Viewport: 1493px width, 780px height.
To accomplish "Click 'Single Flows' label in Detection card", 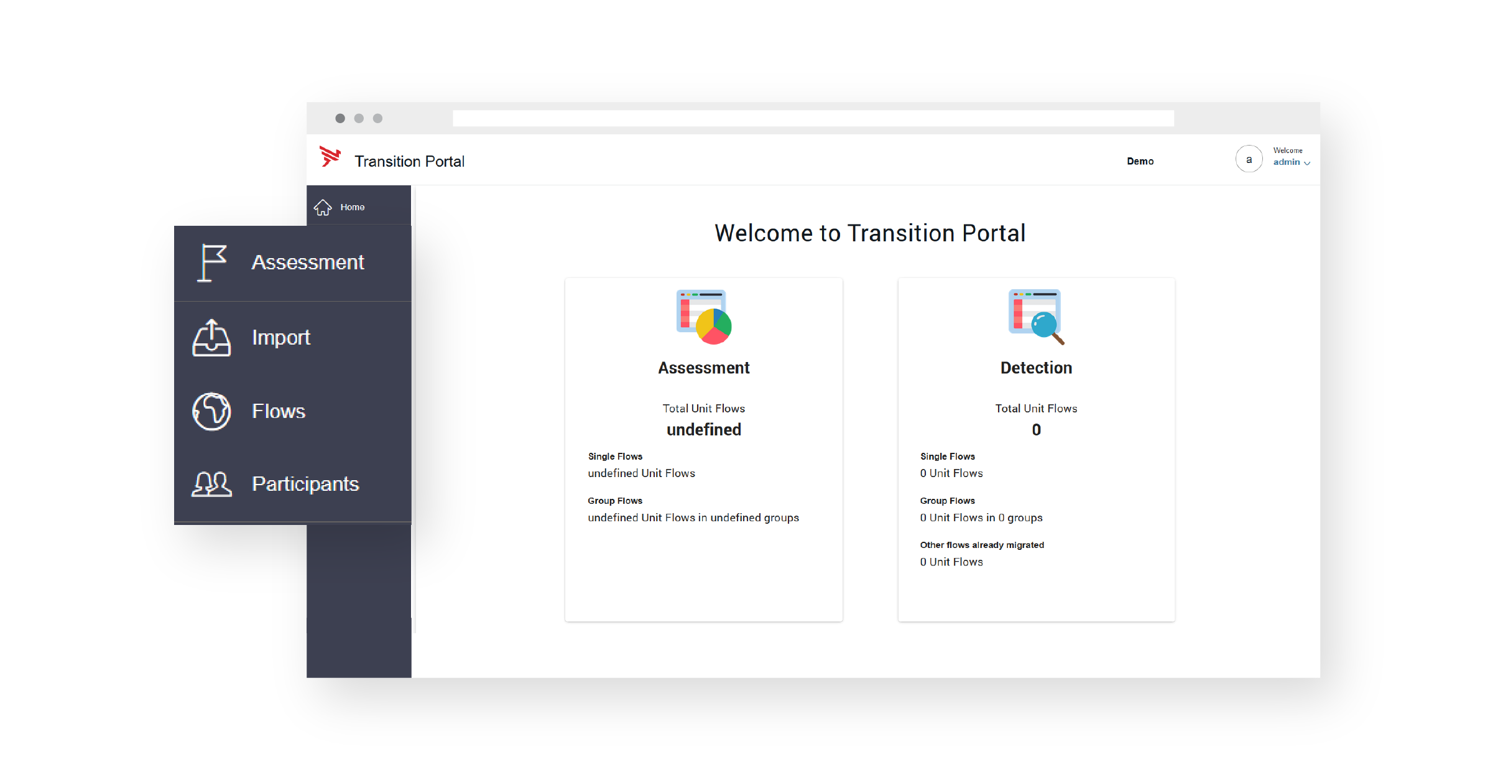I will 947,457.
